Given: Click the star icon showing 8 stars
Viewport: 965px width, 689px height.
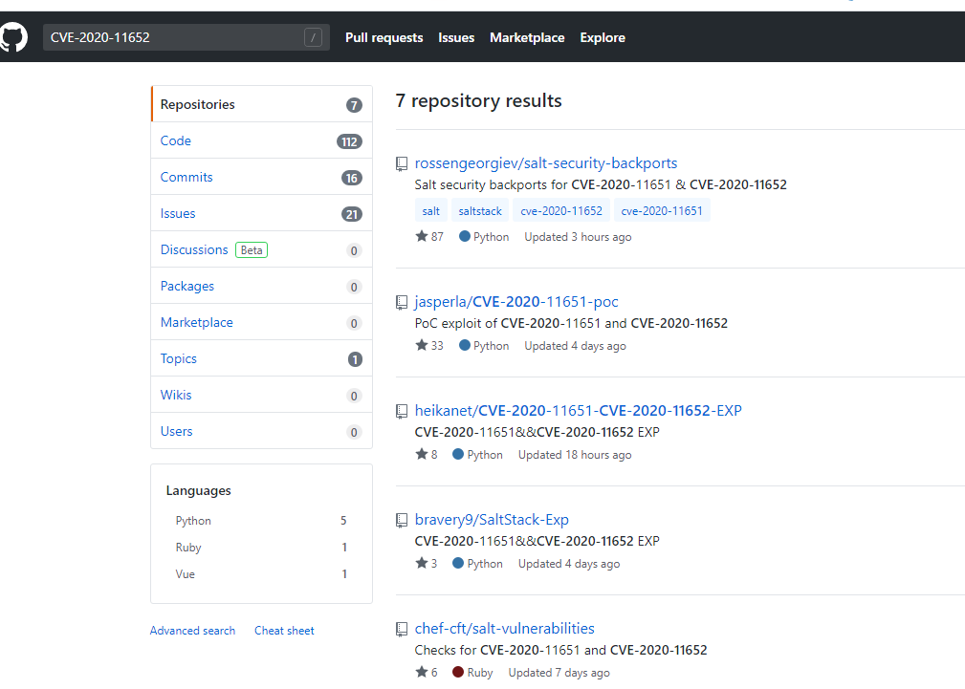Looking at the screenshot, I should [422, 454].
